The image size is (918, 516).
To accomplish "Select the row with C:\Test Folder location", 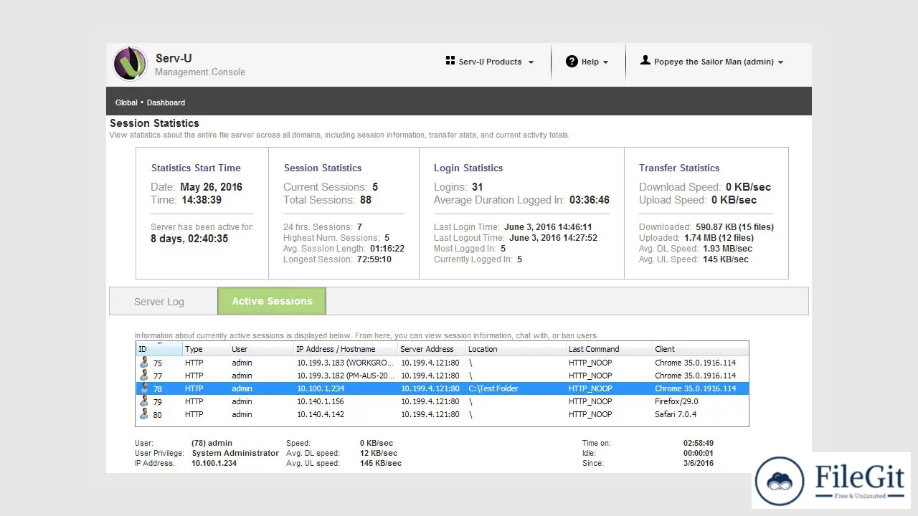I will (442, 388).
